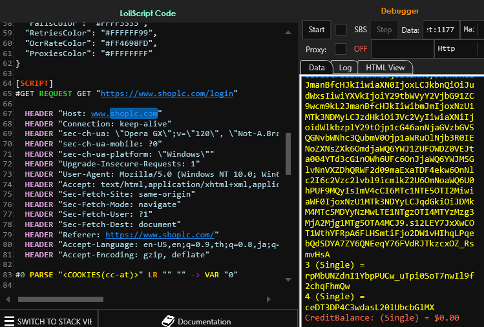Click the "Sec-Fetch-User: ?1" header line
The height and width of the screenshot is (327, 484).
point(89,214)
